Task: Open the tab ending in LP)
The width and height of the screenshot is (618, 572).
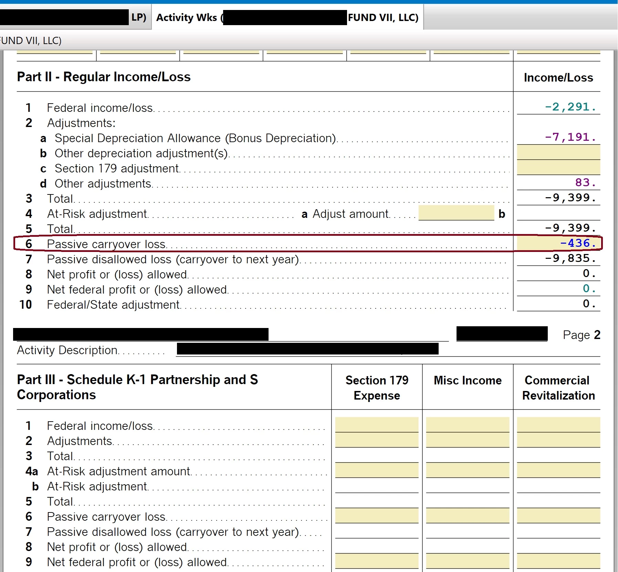Action: coord(75,17)
